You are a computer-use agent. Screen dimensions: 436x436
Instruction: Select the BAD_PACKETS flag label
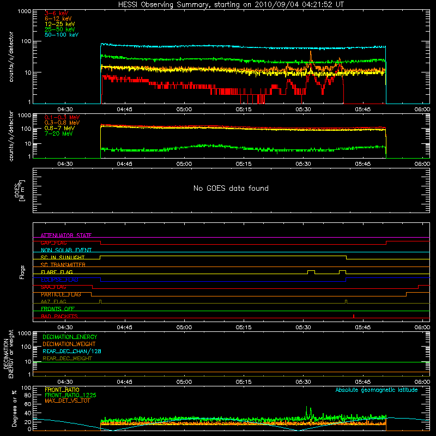pyautogui.click(x=59, y=316)
